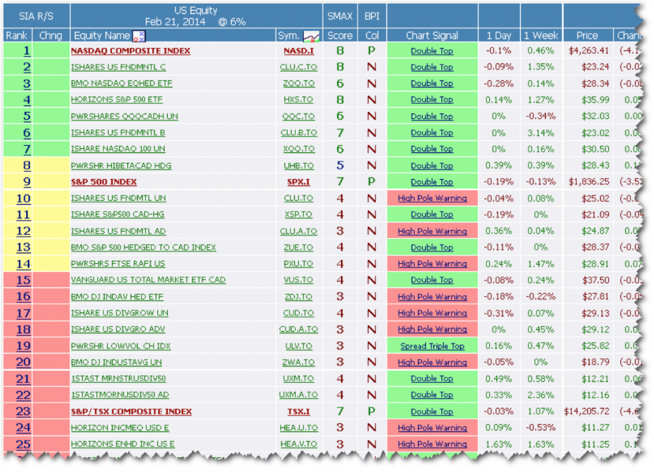This screenshot has height=472, width=654.
Task: Click rank number 1 link
Action: coord(27,50)
